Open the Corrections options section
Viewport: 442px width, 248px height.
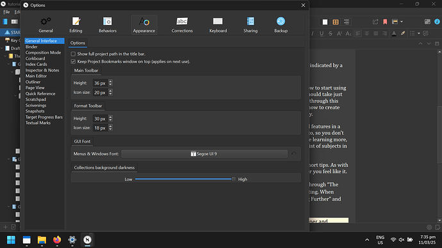(182, 25)
